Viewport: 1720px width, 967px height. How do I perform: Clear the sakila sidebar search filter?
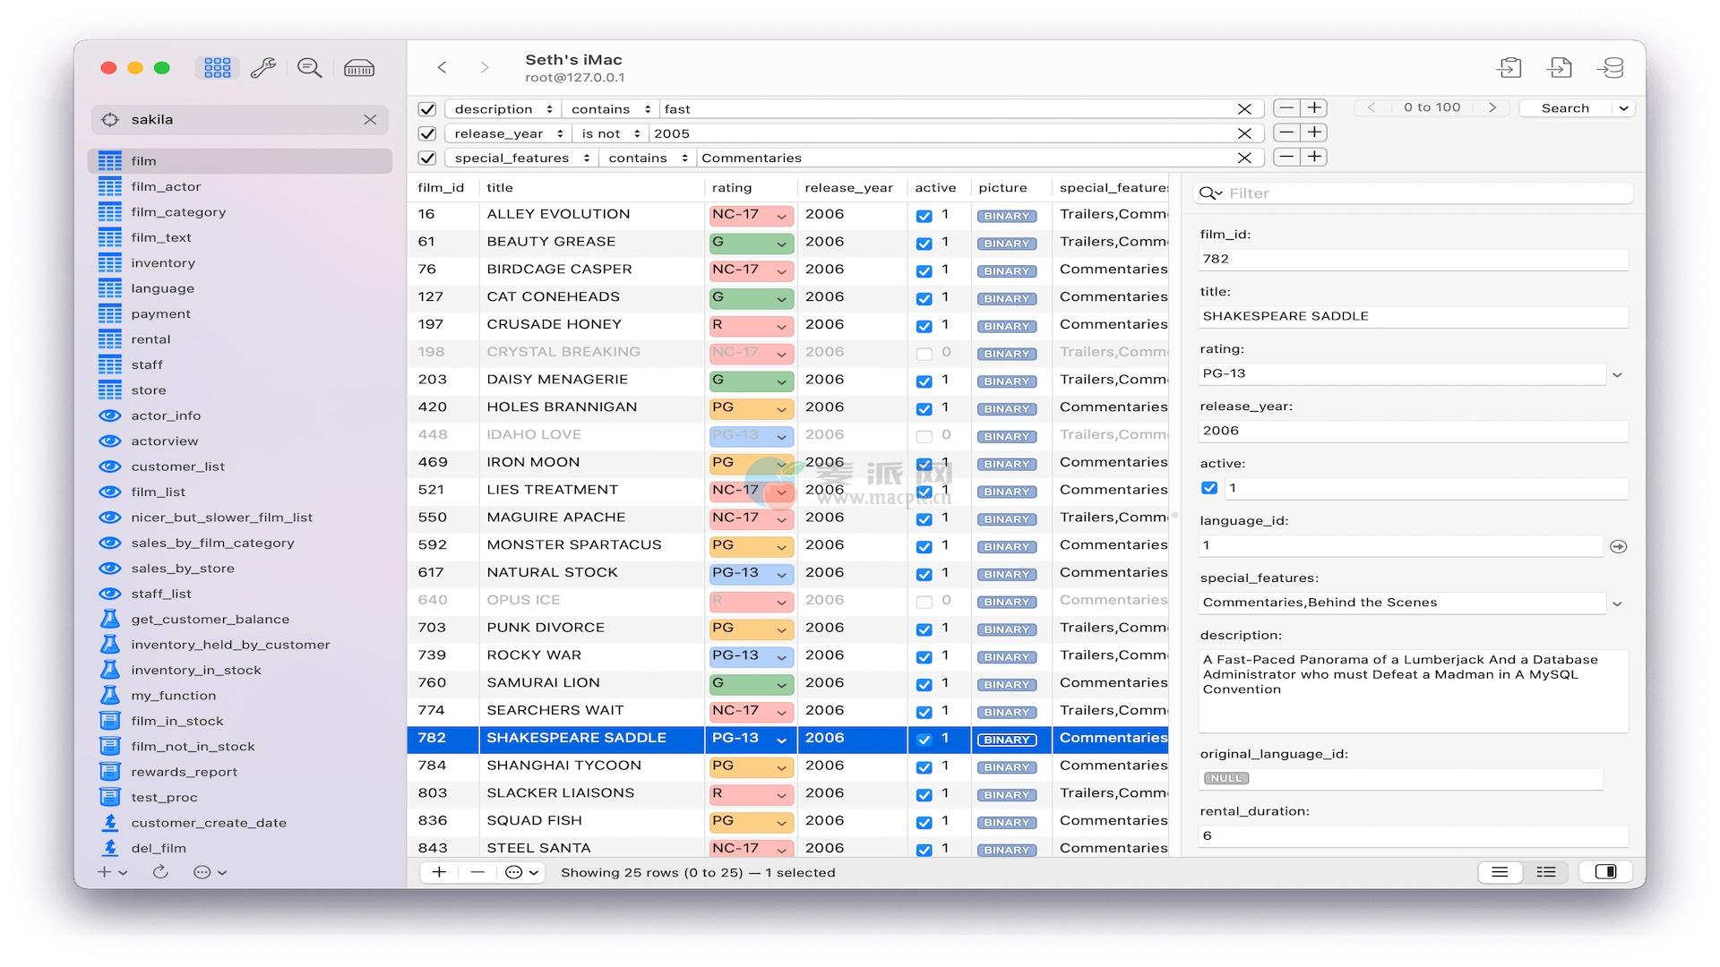(x=370, y=120)
